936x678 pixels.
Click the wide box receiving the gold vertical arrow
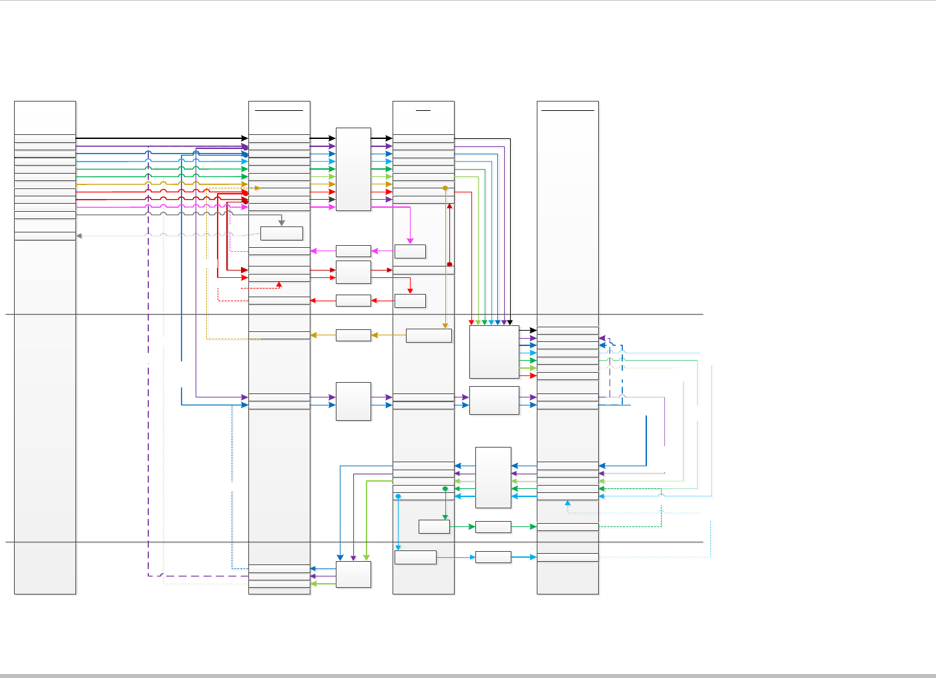pyautogui.click(x=429, y=335)
